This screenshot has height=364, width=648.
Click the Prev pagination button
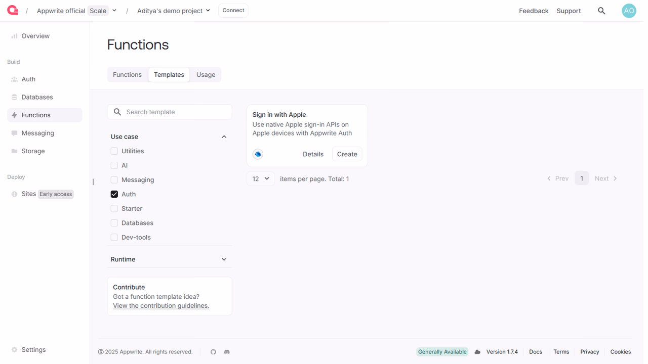[x=557, y=178]
